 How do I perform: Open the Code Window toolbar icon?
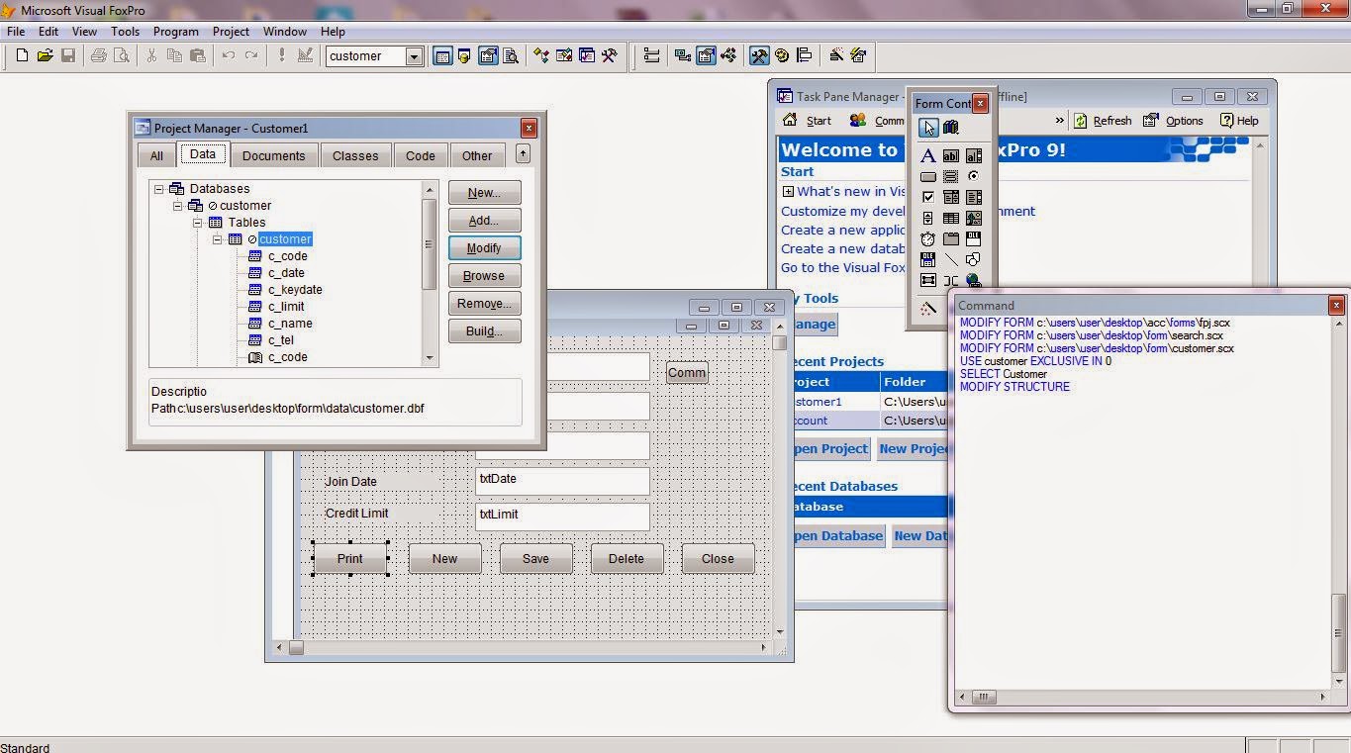730,56
